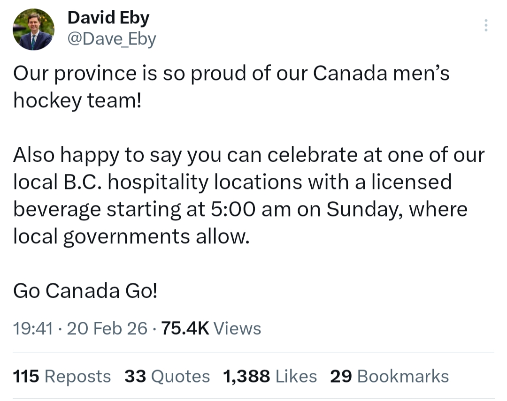Click the word "Sunday" in tweet
This screenshot has width=507, height=401.
[362, 210]
